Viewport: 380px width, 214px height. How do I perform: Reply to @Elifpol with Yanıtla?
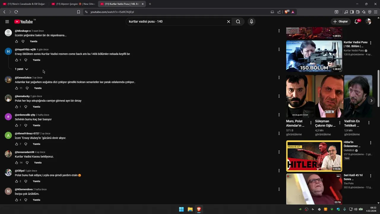coord(37,181)
